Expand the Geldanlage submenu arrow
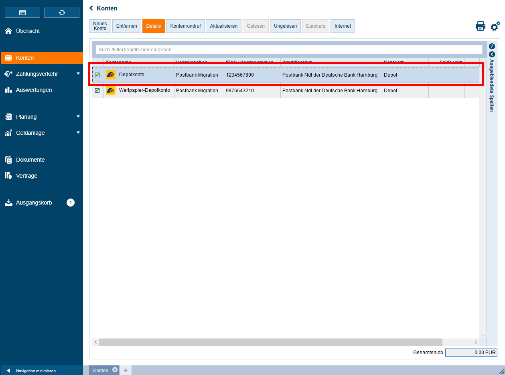The width and height of the screenshot is (505, 375). (x=78, y=133)
